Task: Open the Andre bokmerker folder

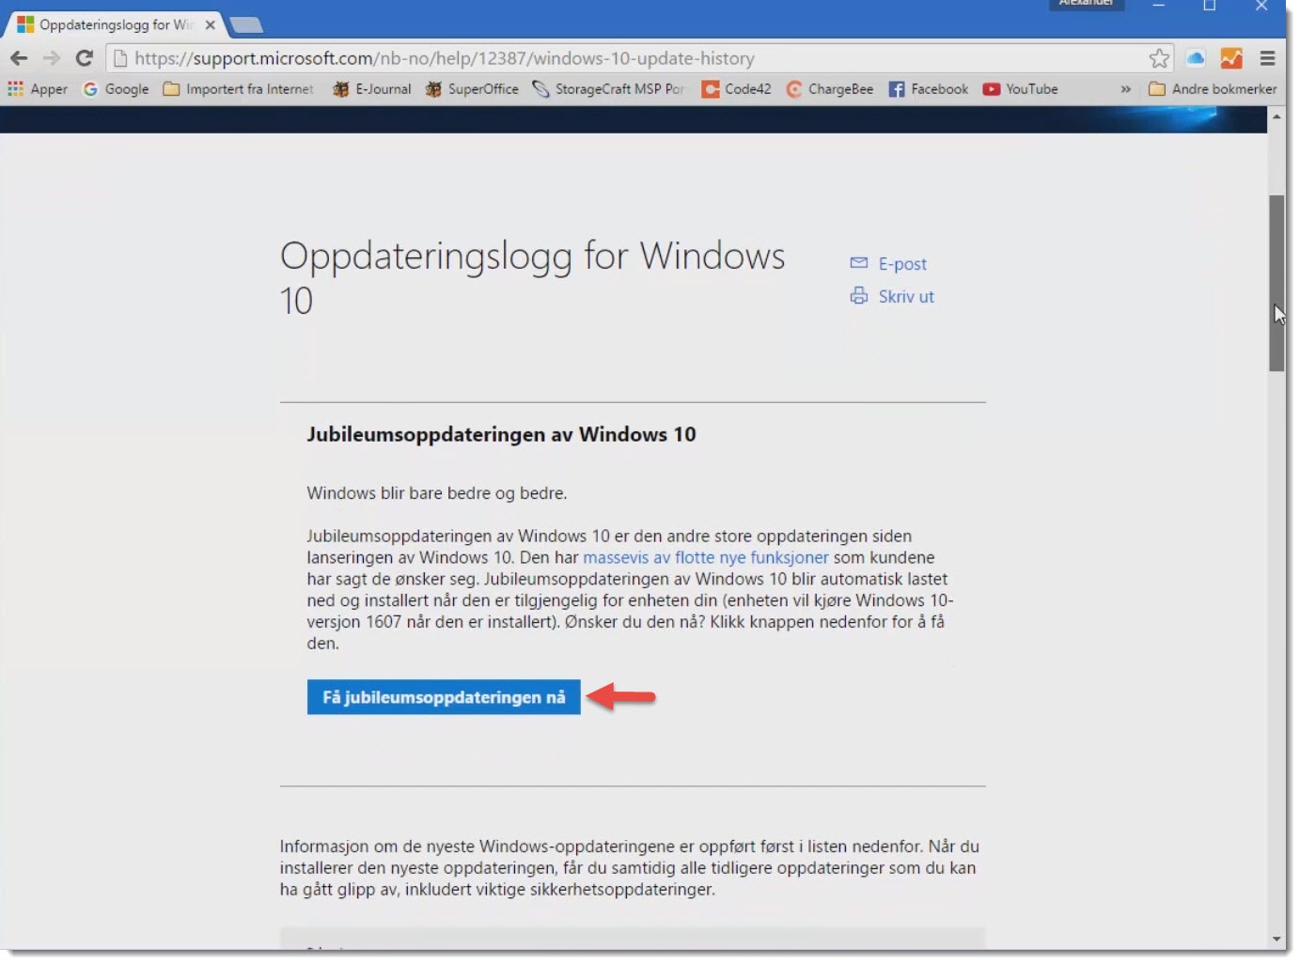Action: (x=1213, y=89)
